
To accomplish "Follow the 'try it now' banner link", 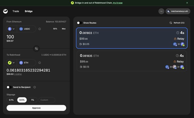I will [118, 3].
